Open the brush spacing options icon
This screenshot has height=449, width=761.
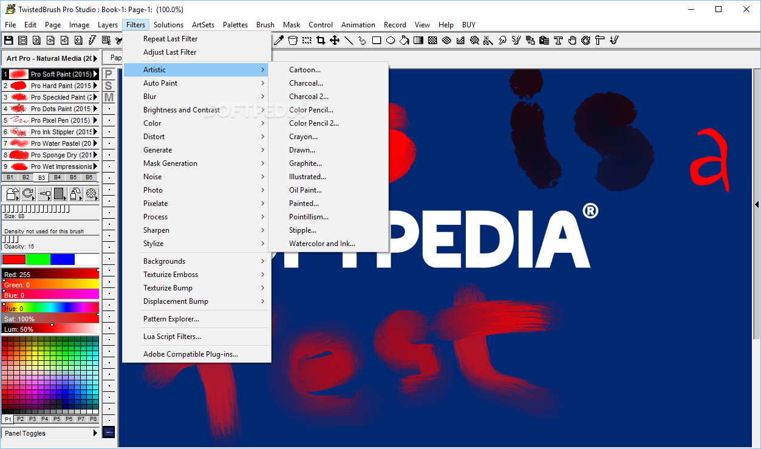tap(44, 194)
